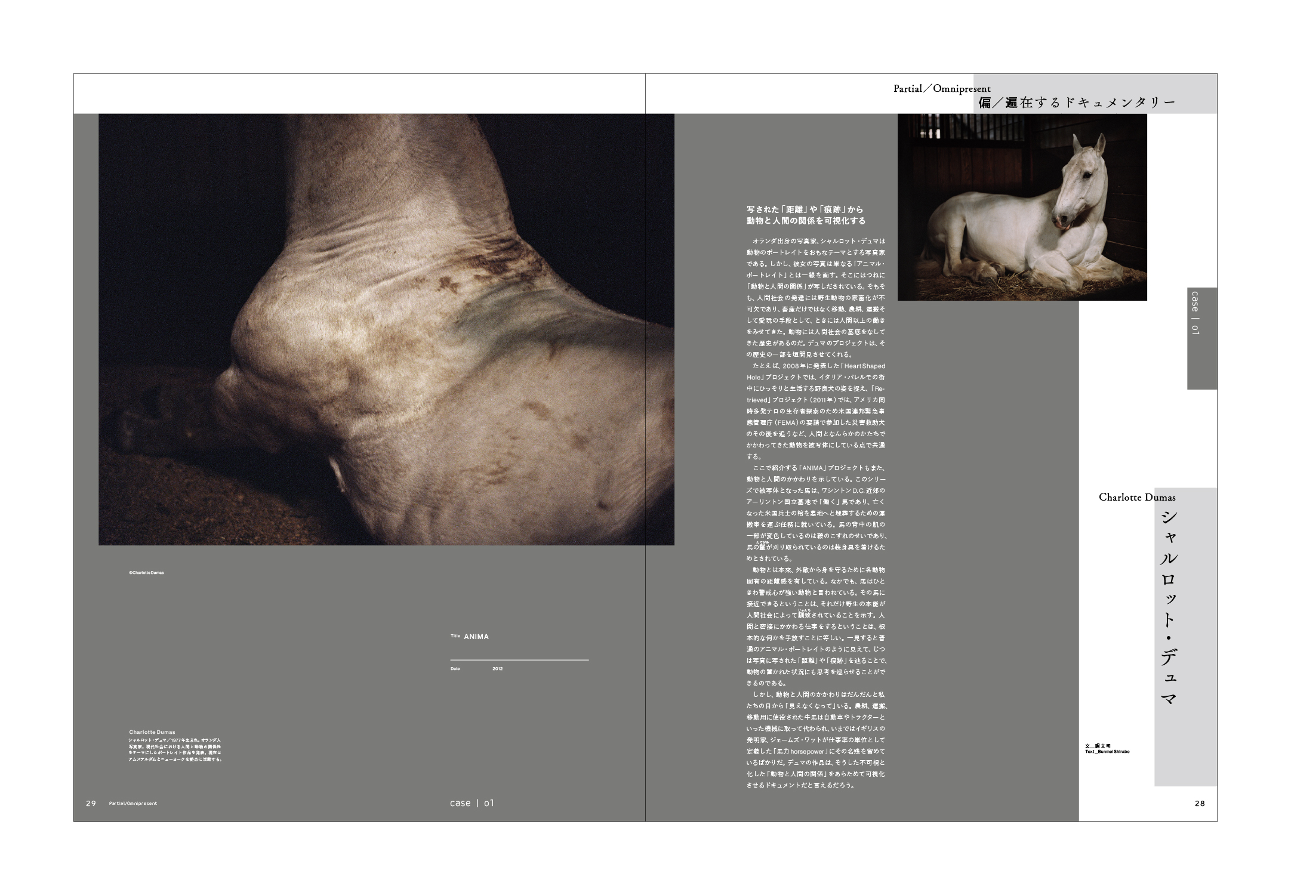1291x895 pixels.
Task: Click the large horse back close-up photo
Action: tap(386, 329)
